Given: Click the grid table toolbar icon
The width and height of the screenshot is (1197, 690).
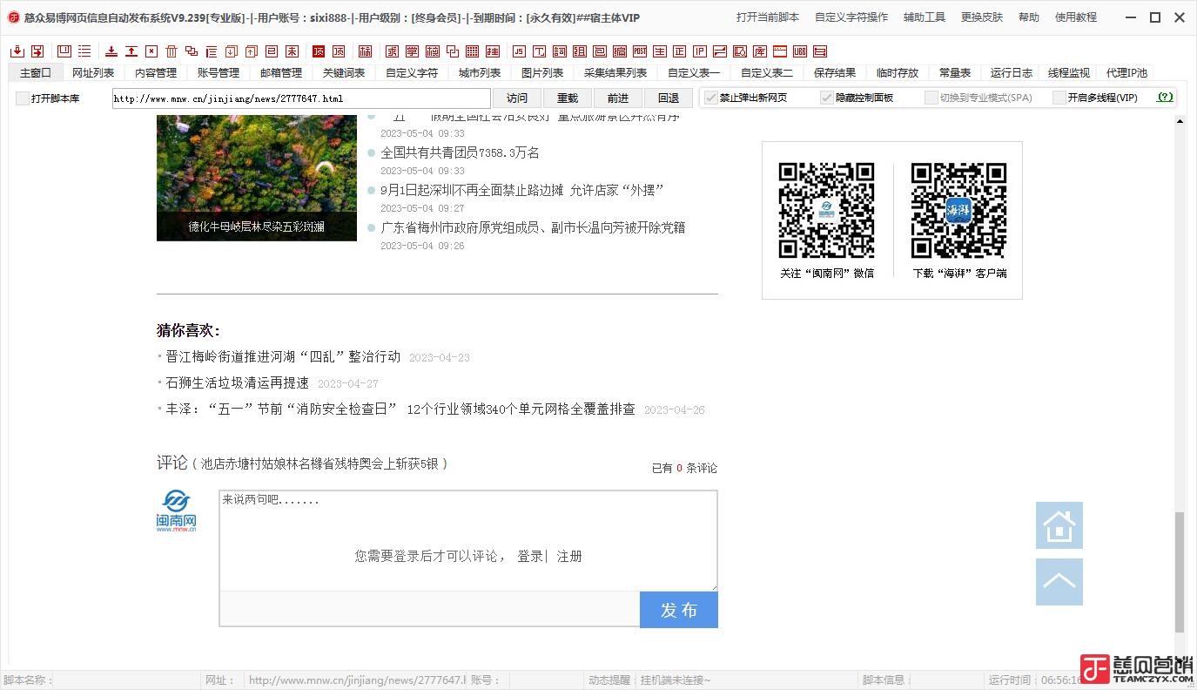Looking at the screenshot, I should coord(472,51).
